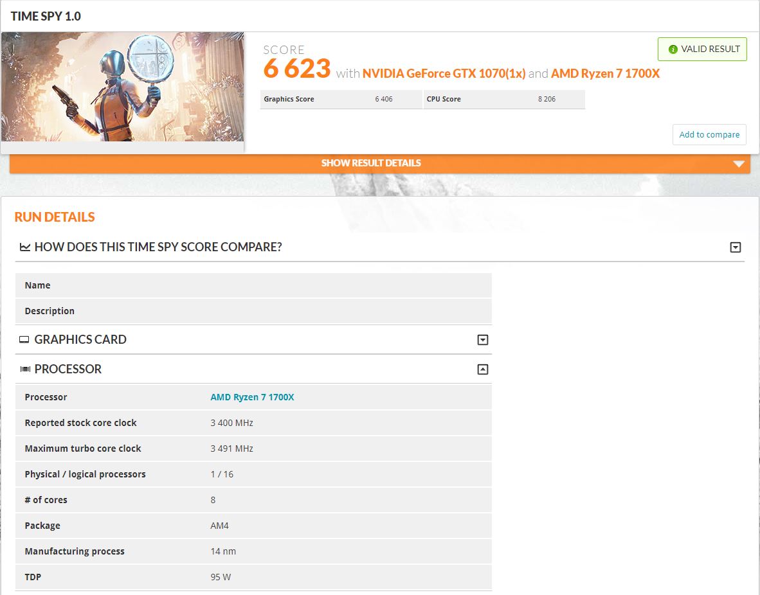Expand the Graphics Card section toggle
Viewport: 760px width, 595px height.
[x=483, y=340]
